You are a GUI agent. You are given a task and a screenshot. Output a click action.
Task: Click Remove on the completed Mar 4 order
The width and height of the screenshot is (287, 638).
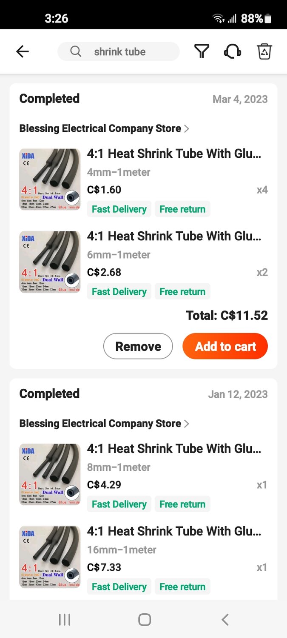pyautogui.click(x=138, y=346)
